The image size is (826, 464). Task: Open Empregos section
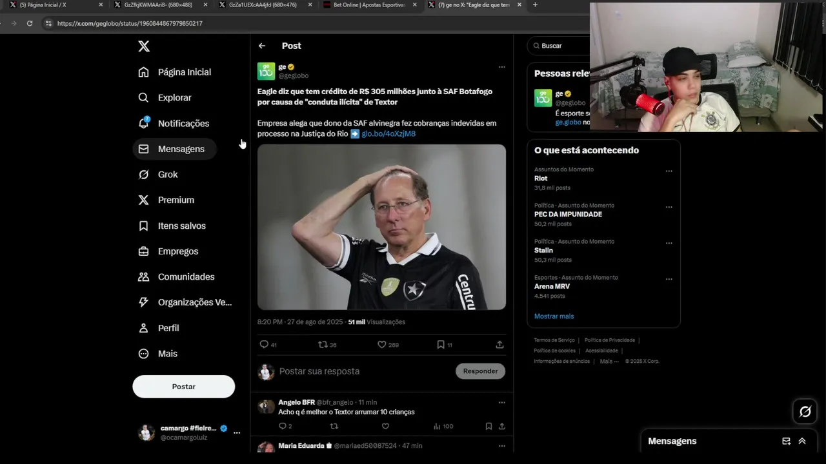pos(168,251)
